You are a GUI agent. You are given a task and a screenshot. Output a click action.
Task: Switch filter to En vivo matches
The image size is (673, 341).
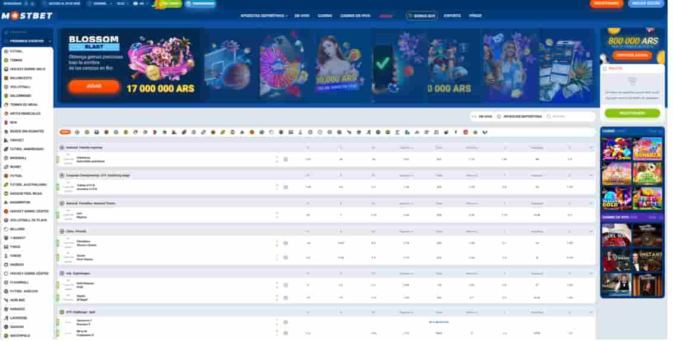pos(482,116)
